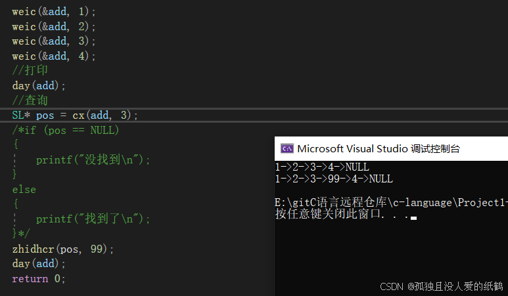Click the commented if (pos == NULL) line
This screenshot has height=296, width=508.
pos(66,130)
